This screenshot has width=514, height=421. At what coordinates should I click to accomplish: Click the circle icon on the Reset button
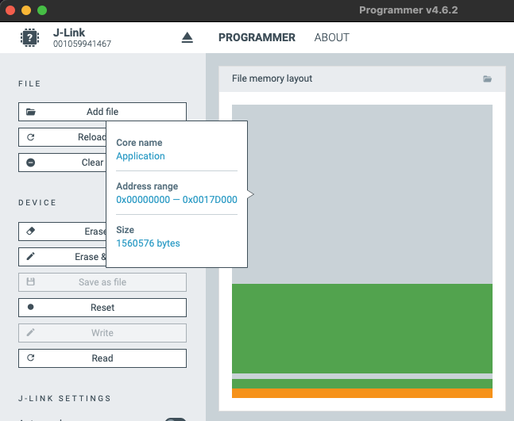[x=31, y=308]
